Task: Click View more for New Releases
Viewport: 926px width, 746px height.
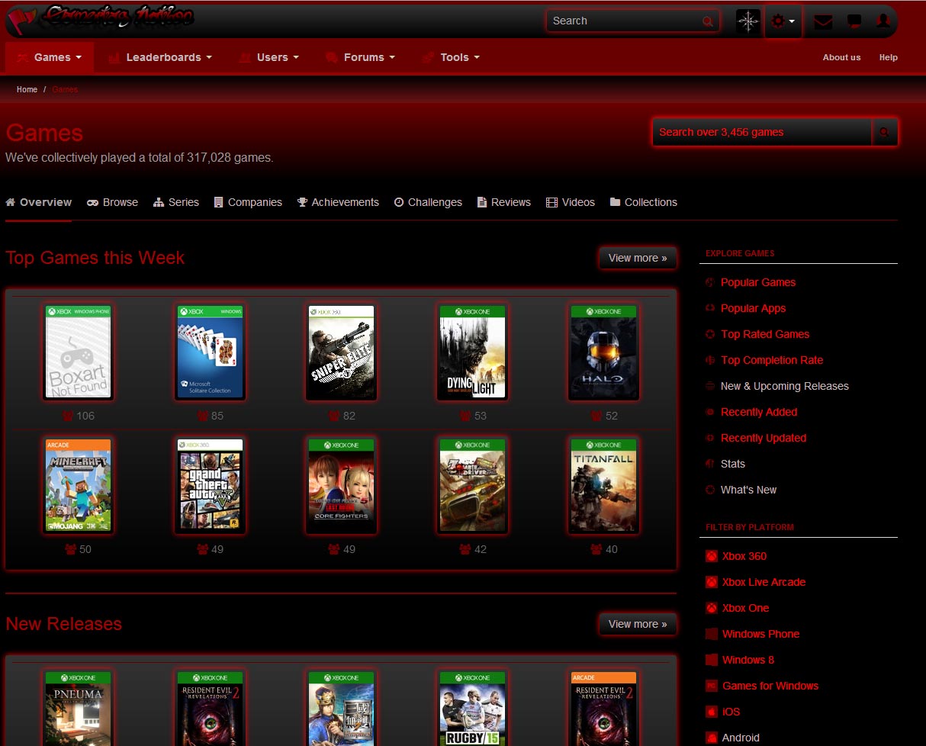Action: point(638,624)
